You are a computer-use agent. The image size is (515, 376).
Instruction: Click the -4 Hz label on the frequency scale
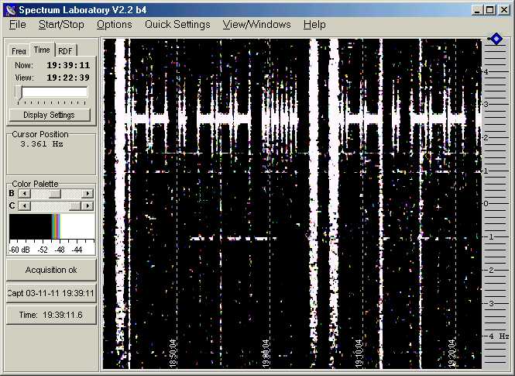point(498,336)
